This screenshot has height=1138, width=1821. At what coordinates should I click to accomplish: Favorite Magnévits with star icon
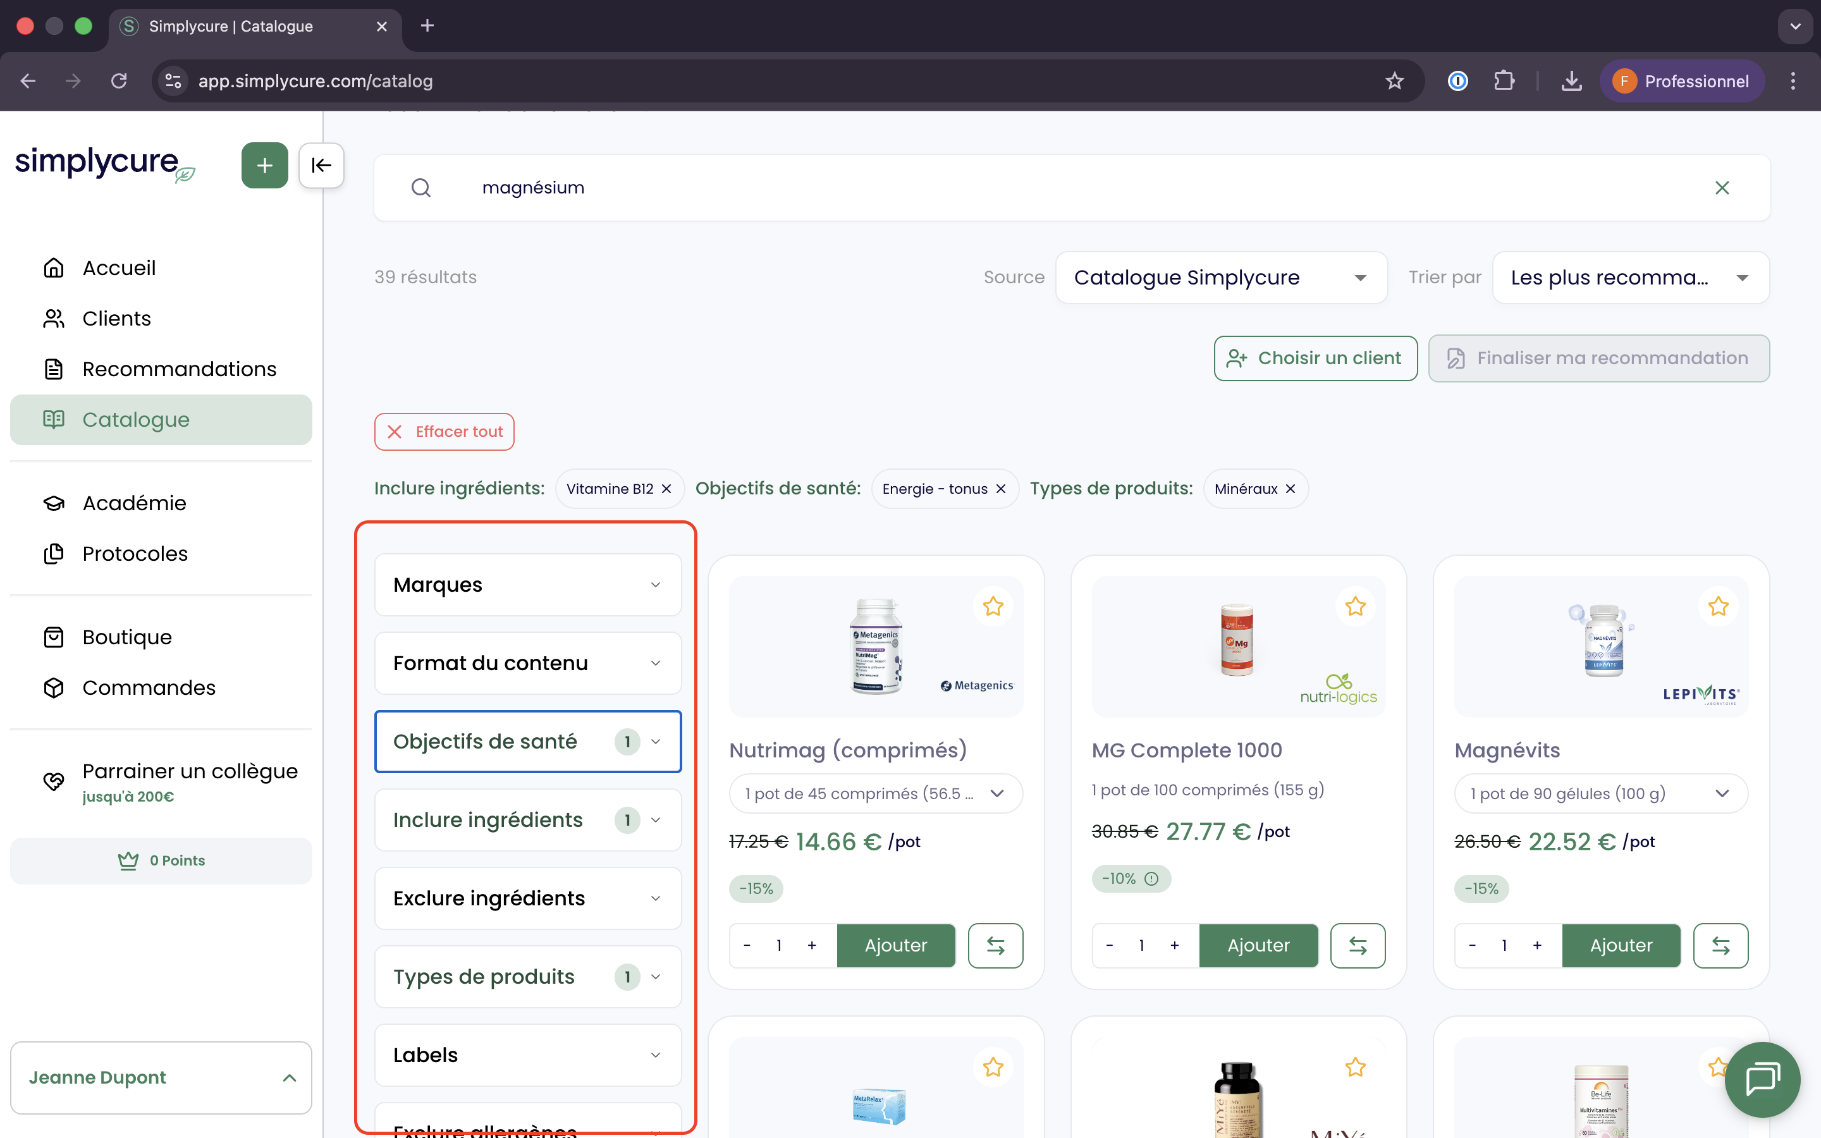[x=1718, y=606]
